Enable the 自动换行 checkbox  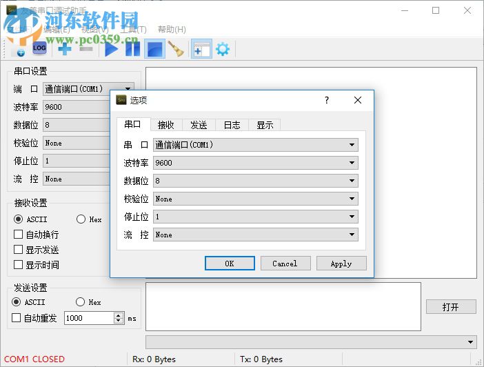click(36, 235)
